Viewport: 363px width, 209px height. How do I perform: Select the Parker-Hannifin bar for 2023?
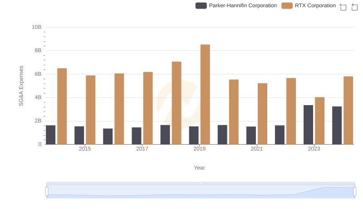point(309,125)
